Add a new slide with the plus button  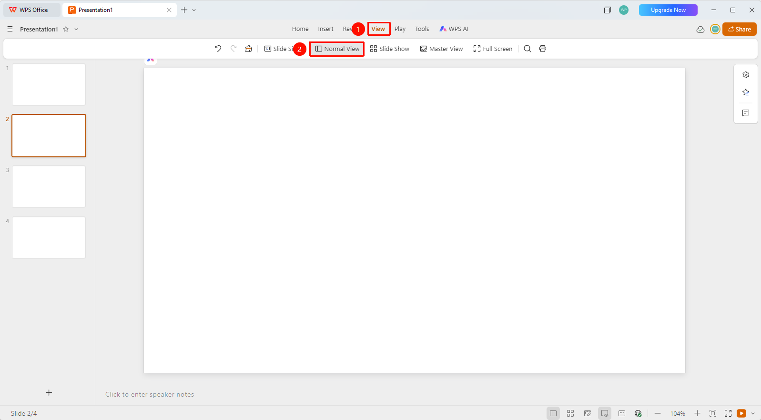click(49, 393)
